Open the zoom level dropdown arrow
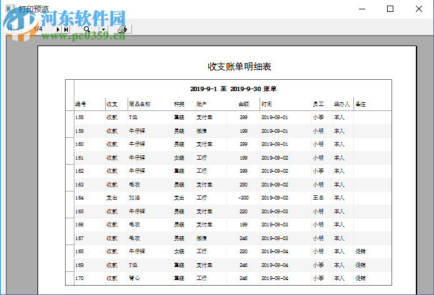This screenshot has height=295, width=434. pos(103,29)
